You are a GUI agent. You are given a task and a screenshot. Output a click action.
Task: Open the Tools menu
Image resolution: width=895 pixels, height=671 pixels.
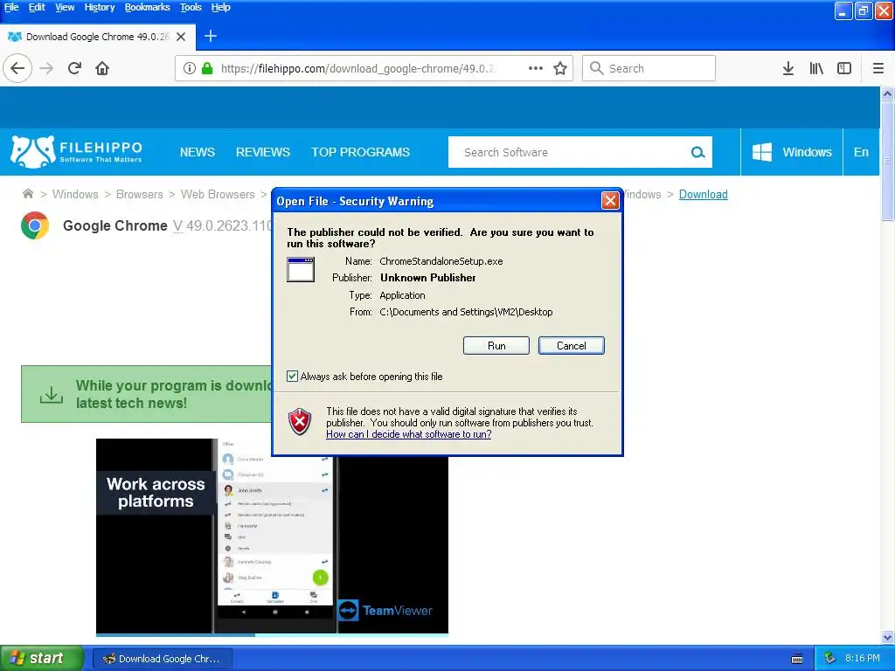click(x=191, y=7)
